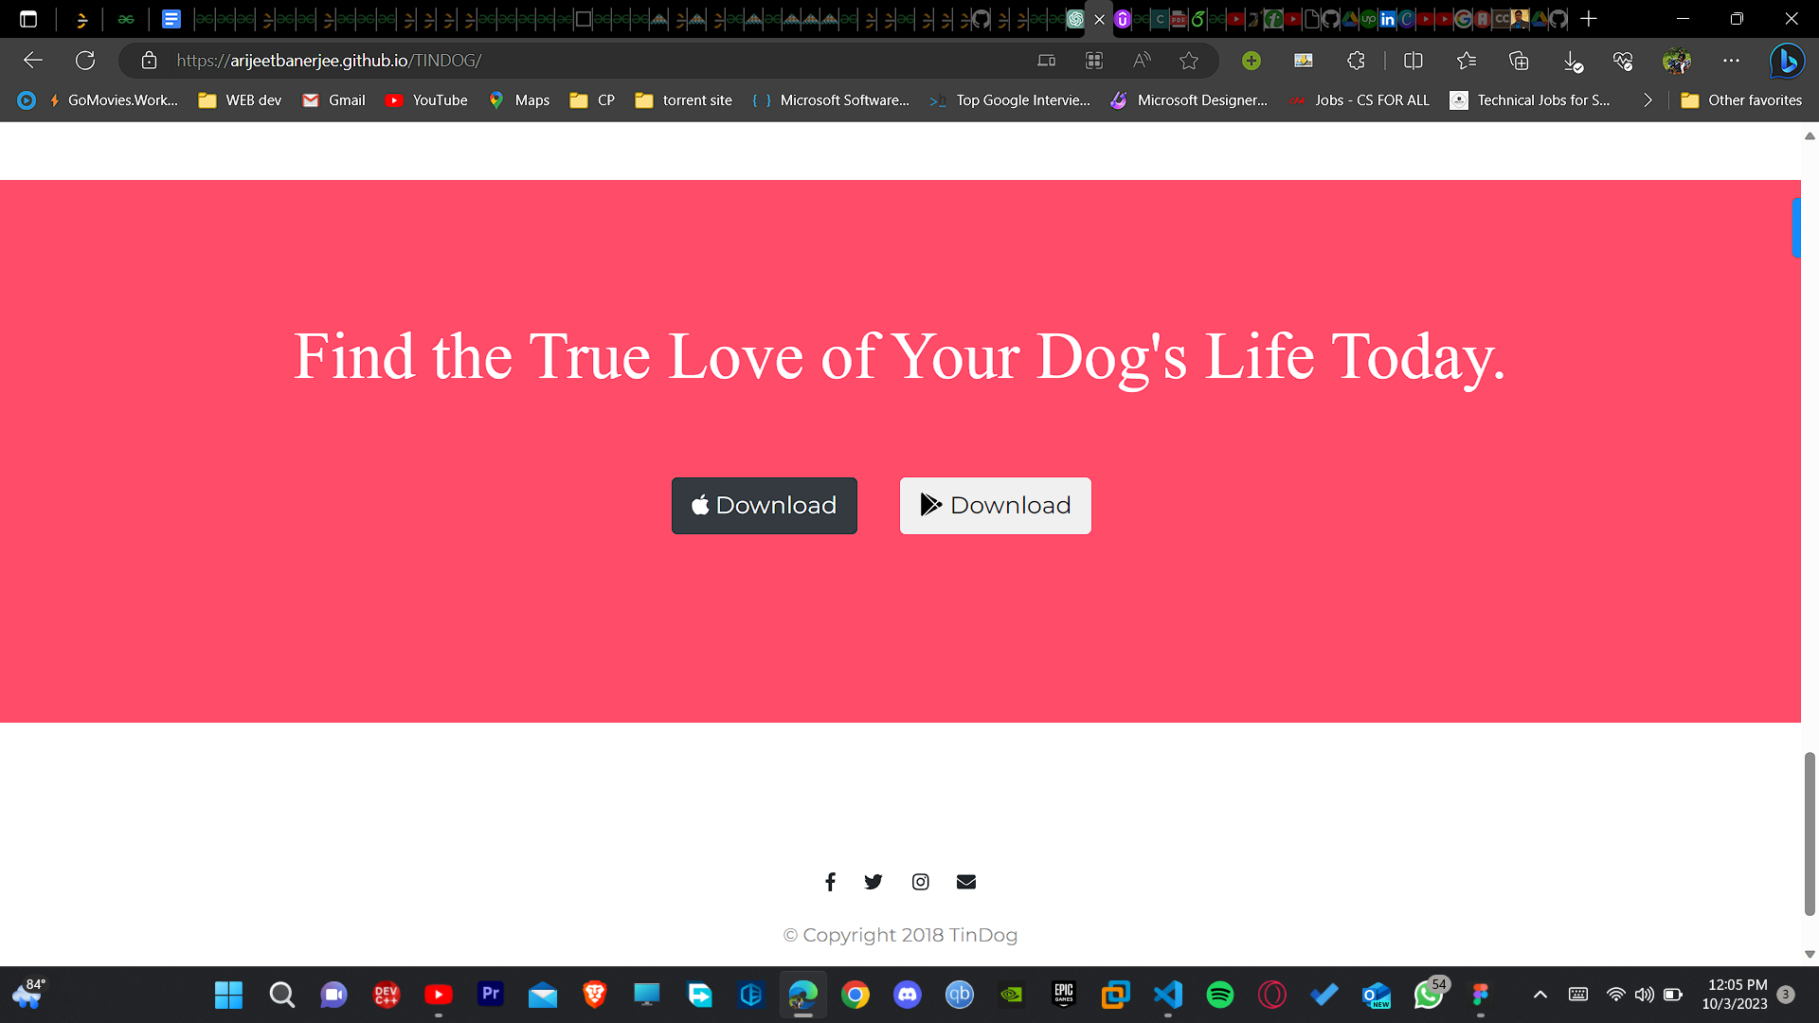Expand hidden icons in the system tray
This screenshot has height=1023, width=1819.
pyautogui.click(x=1540, y=995)
